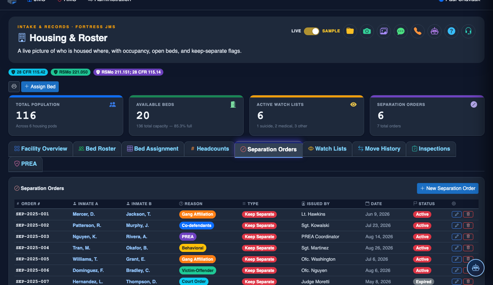Screen dimensions: 493x285
Task: Select the Headcounts tab
Action: point(210,149)
